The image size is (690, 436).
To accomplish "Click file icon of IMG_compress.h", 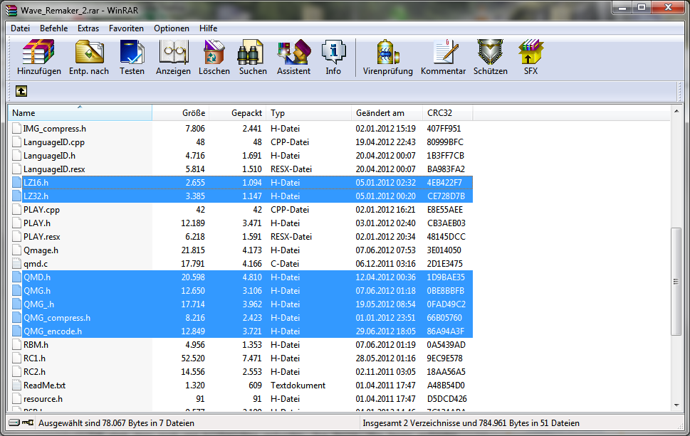I will [16, 128].
